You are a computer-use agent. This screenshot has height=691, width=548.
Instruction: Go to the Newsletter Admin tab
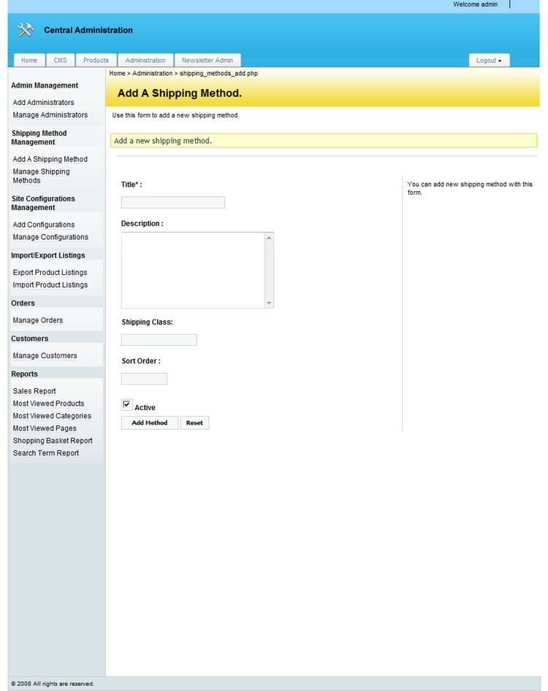(208, 61)
